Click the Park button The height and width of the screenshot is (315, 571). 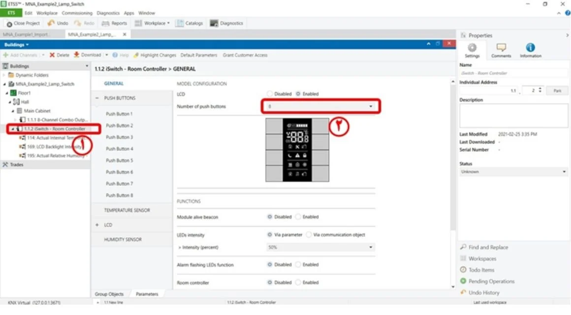tap(557, 90)
